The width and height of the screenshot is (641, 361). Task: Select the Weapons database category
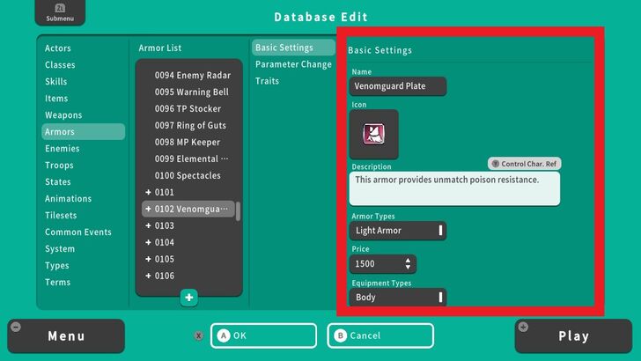click(63, 115)
